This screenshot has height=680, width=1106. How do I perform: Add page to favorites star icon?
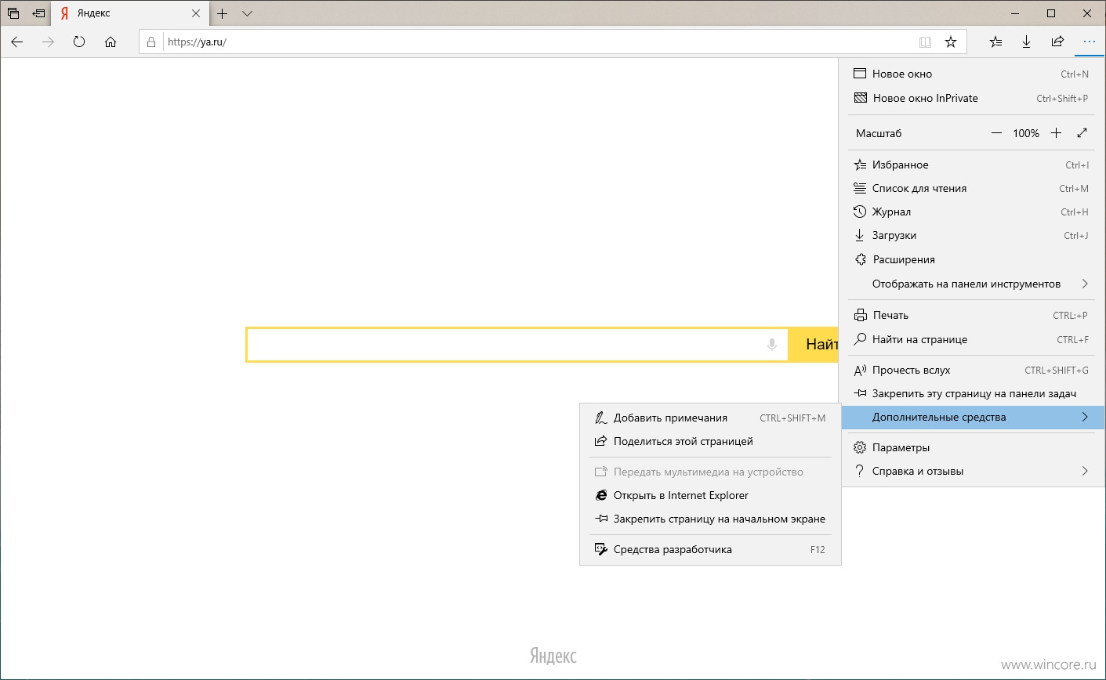coord(951,42)
